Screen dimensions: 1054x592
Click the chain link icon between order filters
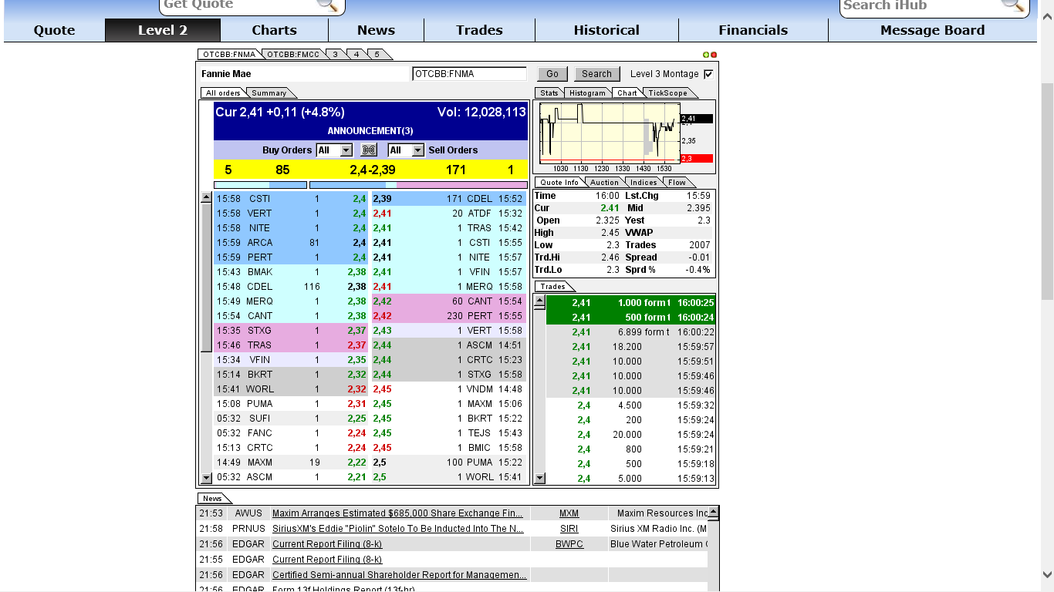[368, 150]
